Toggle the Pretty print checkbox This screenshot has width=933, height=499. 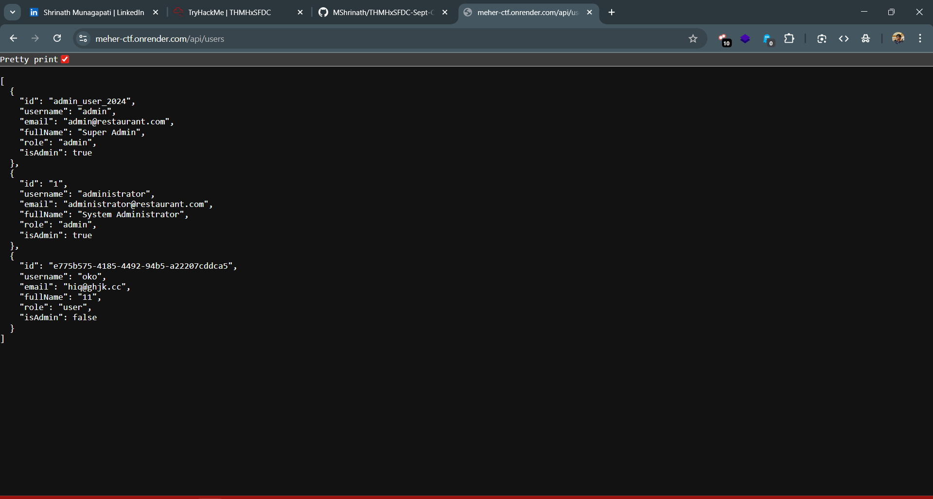pos(65,59)
